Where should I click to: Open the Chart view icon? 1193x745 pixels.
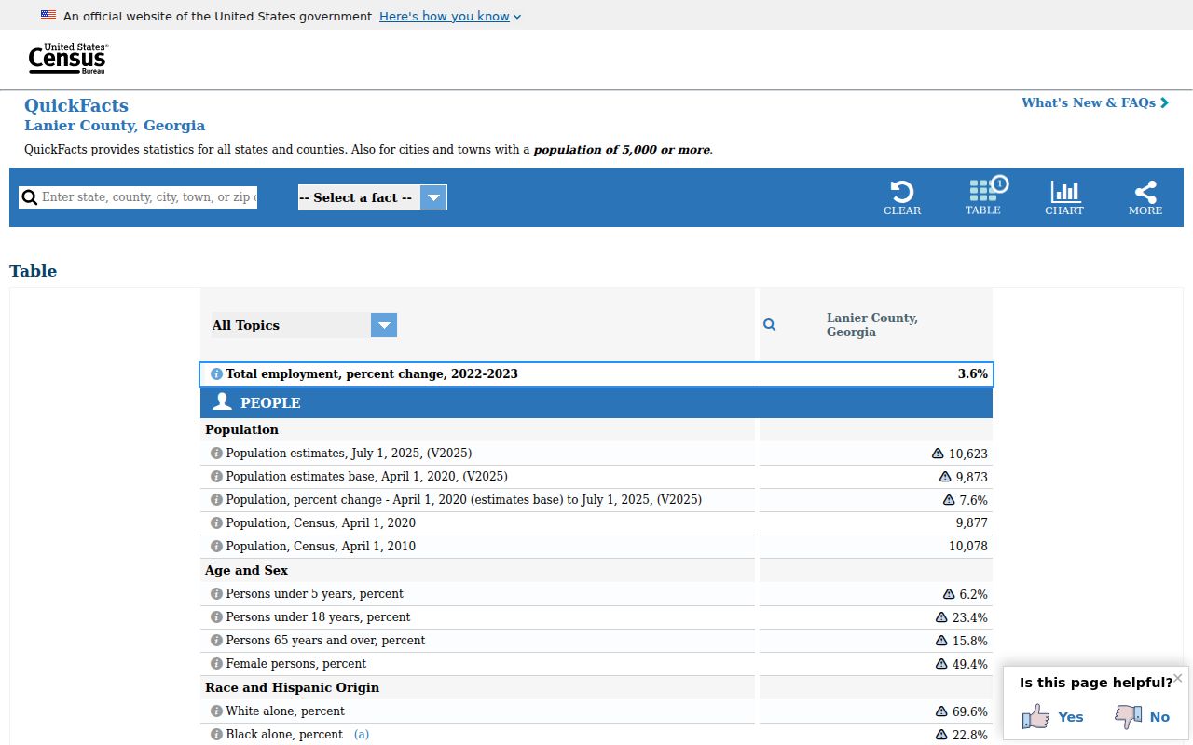click(1064, 197)
